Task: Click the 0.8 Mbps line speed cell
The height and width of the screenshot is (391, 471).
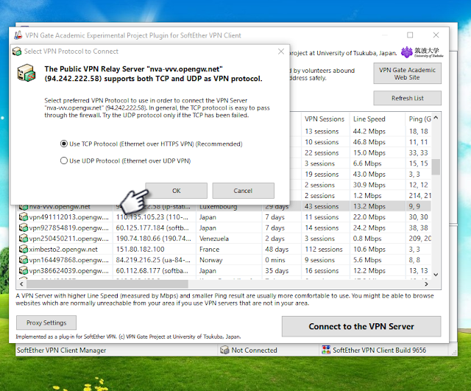Action: (367, 239)
